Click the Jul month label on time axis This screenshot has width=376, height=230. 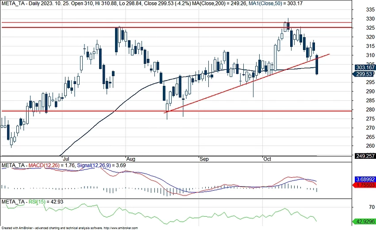point(66,159)
